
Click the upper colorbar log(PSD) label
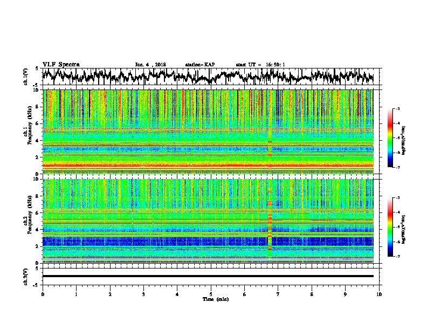click(x=404, y=141)
